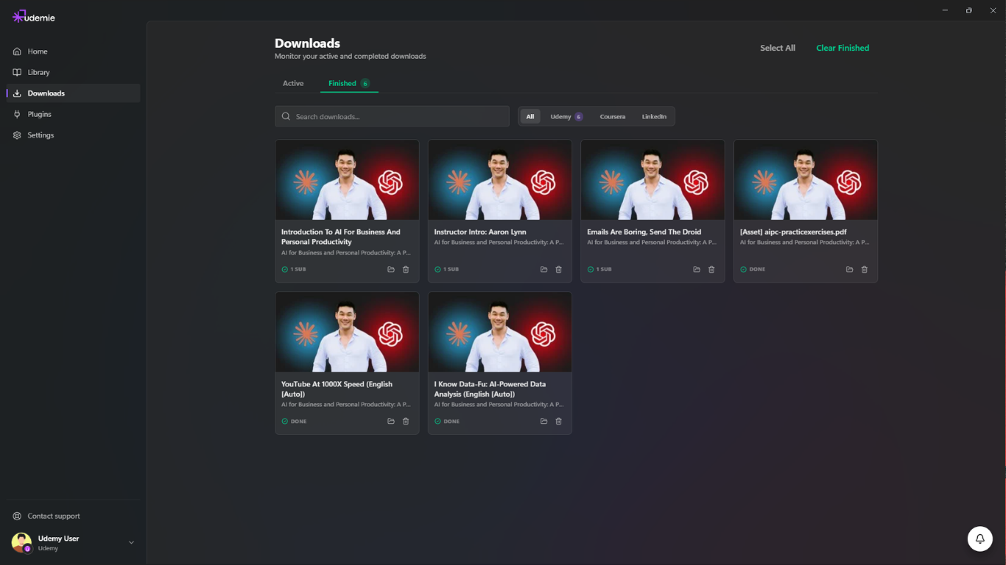Open folder for Instructor Intro: Aaron Lynn
The width and height of the screenshot is (1006, 565).
[x=544, y=269]
